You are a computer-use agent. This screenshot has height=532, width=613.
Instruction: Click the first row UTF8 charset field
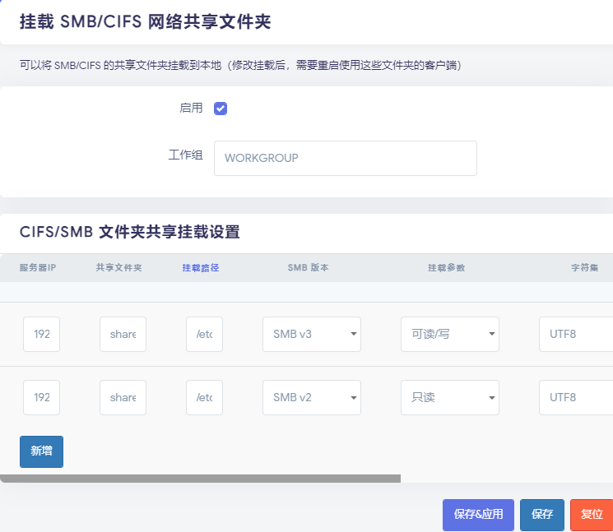click(575, 335)
